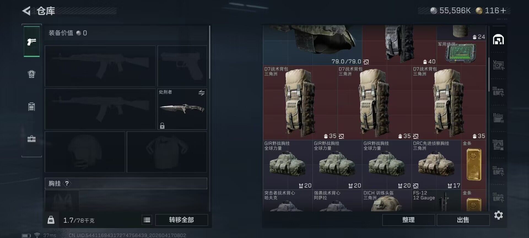
Task: Select the first D7战术背包 backpack item
Action: (x=300, y=103)
